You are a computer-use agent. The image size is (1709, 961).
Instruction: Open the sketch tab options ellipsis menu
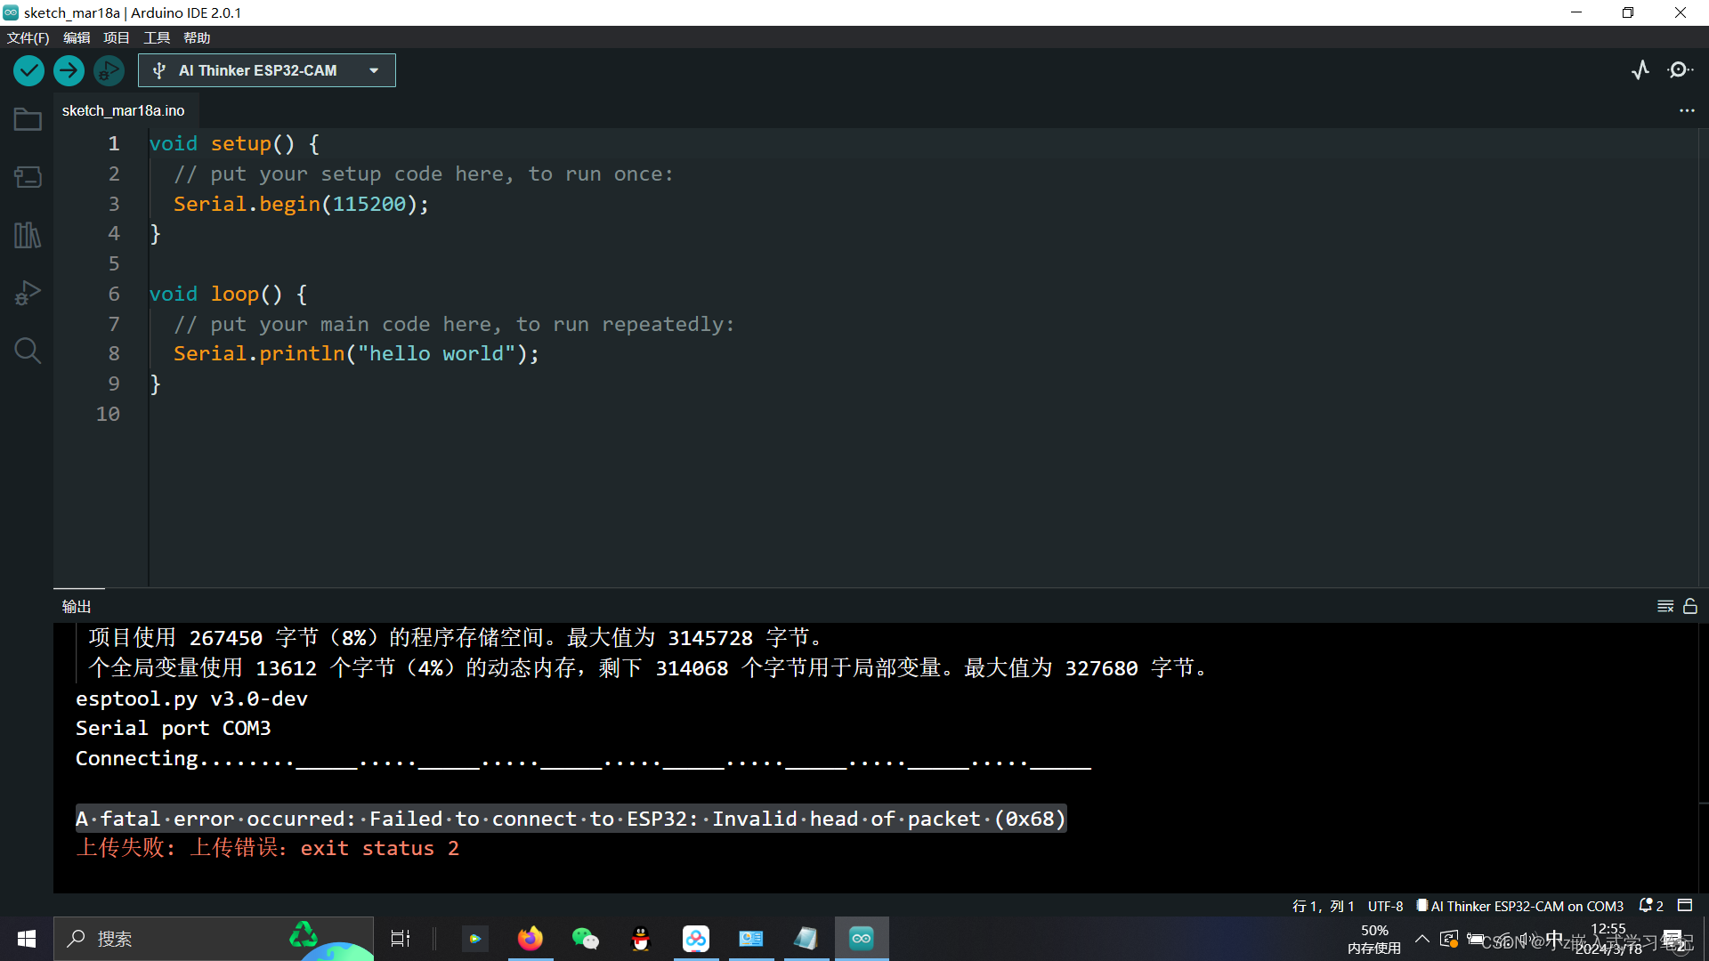pyautogui.click(x=1688, y=110)
